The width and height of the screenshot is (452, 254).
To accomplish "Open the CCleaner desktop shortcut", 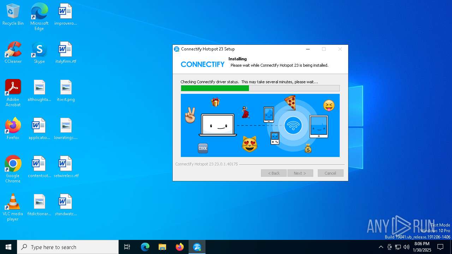I will 13,53.
